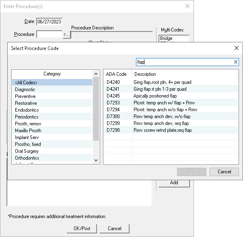This screenshot has width=243, height=237.
Task: Select <All Codes> category
Action: 52,83
